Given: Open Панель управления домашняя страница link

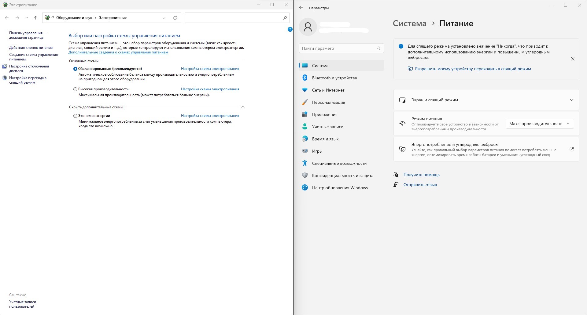Looking at the screenshot, I should click(28, 35).
